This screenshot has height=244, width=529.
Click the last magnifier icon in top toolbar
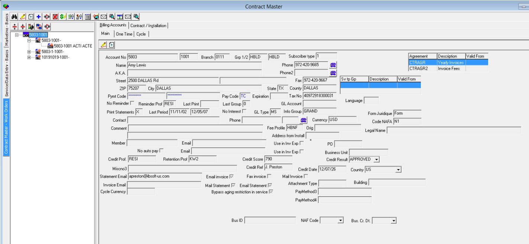point(136,17)
